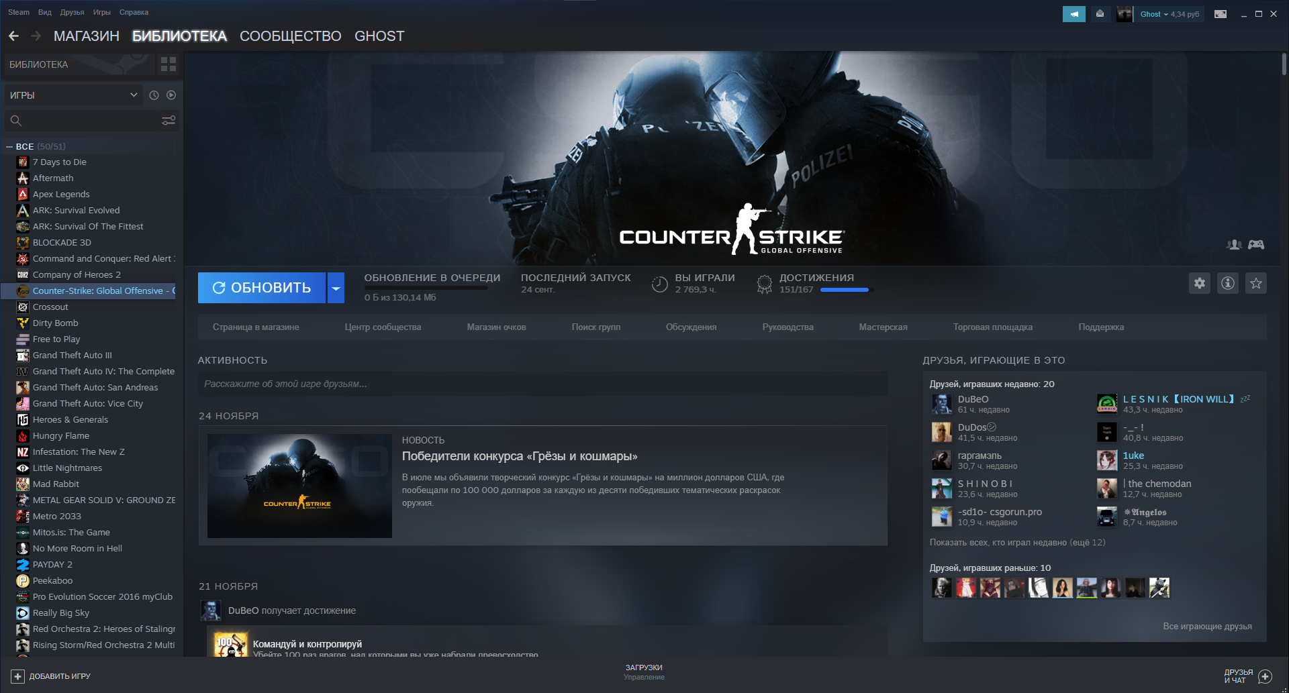Image resolution: width=1289 pixels, height=693 pixels.
Task: Click the achievements badge icon
Action: (x=764, y=284)
